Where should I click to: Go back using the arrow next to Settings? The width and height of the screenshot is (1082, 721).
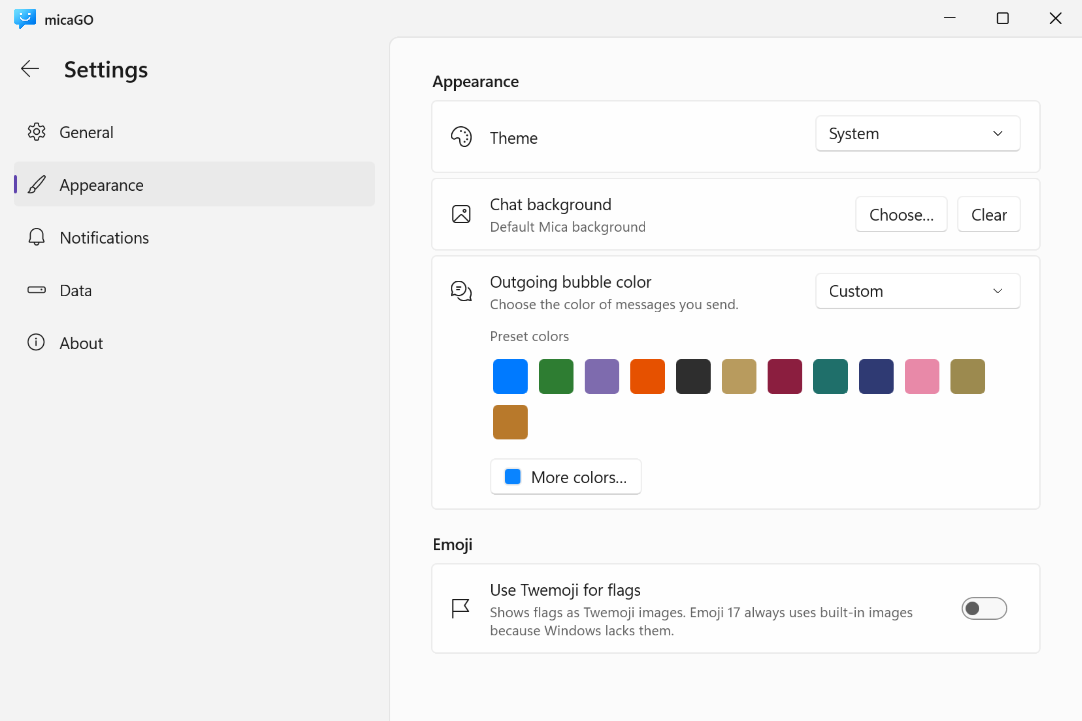[x=30, y=69]
